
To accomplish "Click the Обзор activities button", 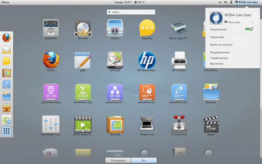I will (x=5, y=2).
